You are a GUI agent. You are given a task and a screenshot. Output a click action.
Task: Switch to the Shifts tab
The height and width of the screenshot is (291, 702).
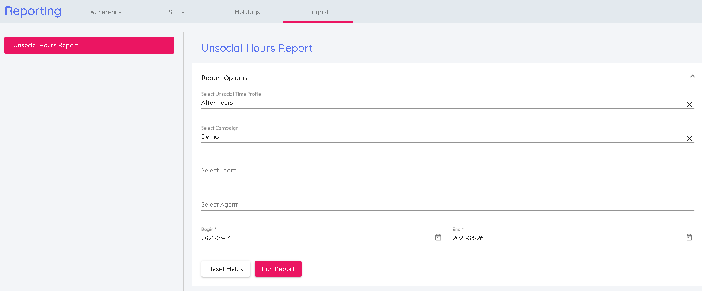[x=176, y=12]
